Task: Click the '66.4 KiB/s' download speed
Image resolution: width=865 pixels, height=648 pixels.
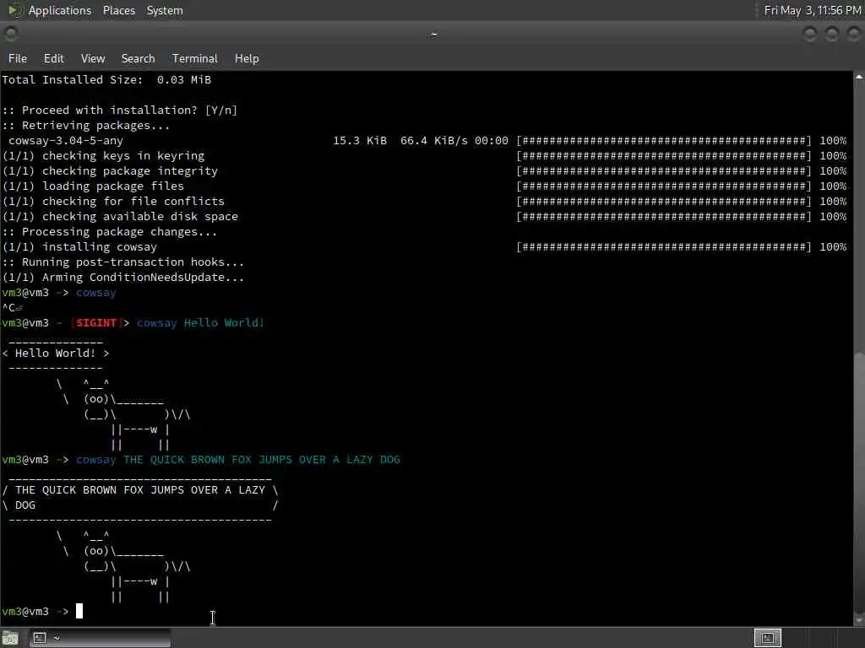Action: 433,141
